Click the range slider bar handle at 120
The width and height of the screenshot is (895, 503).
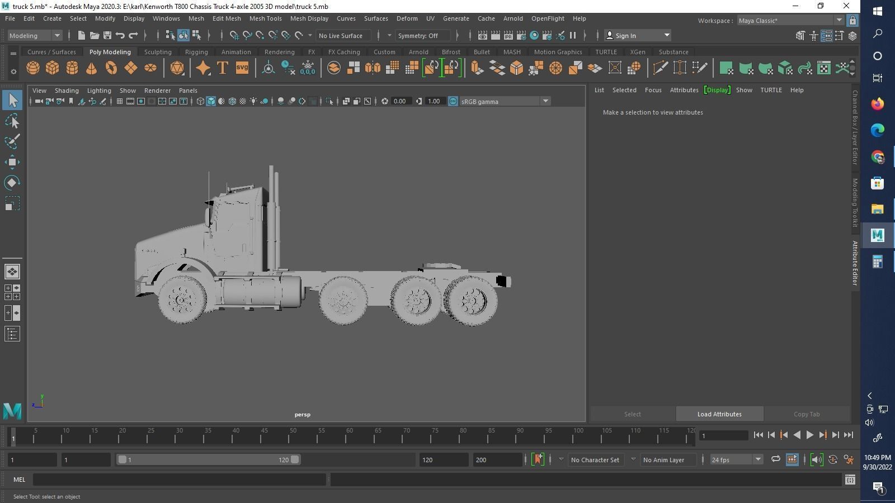pyautogui.click(x=295, y=459)
